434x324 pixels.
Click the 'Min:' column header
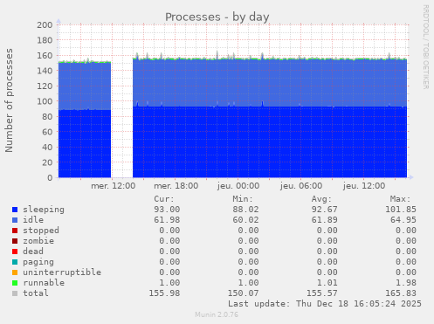click(243, 199)
